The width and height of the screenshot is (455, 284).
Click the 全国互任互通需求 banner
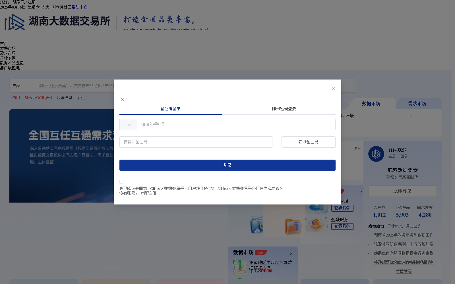click(x=62, y=156)
